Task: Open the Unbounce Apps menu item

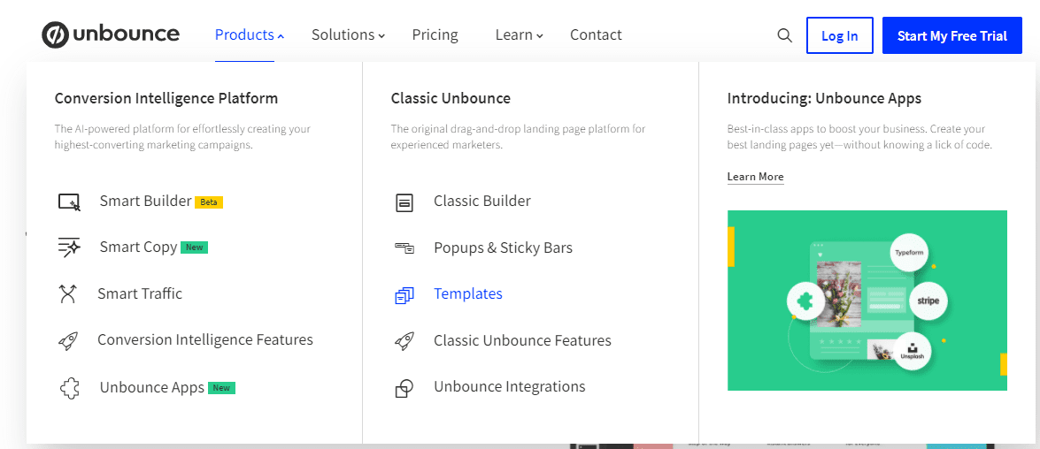Action: click(x=152, y=387)
